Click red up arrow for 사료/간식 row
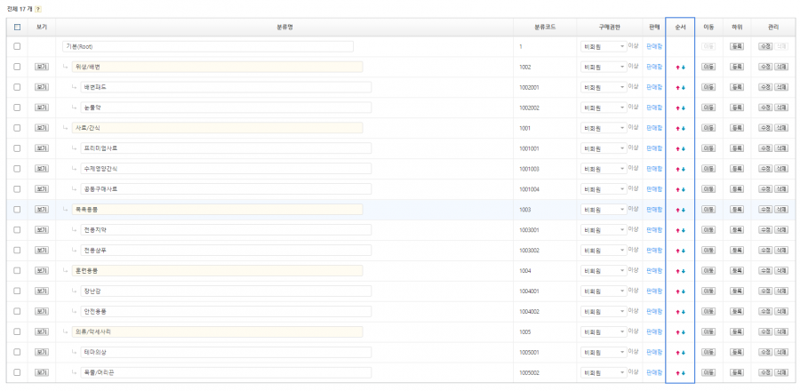Image resolution: width=800 pixels, height=391 pixels. [677, 128]
